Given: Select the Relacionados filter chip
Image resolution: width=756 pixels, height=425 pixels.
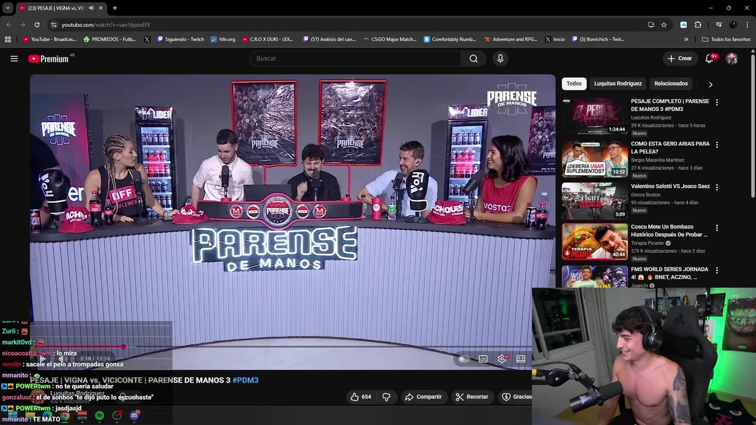Looking at the screenshot, I should pyautogui.click(x=671, y=84).
